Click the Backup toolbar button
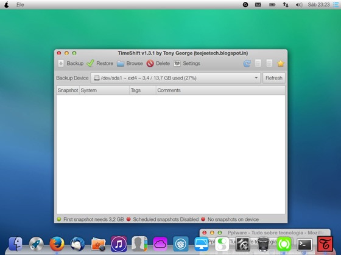This screenshot has height=255, width=341. click(71, 64)
